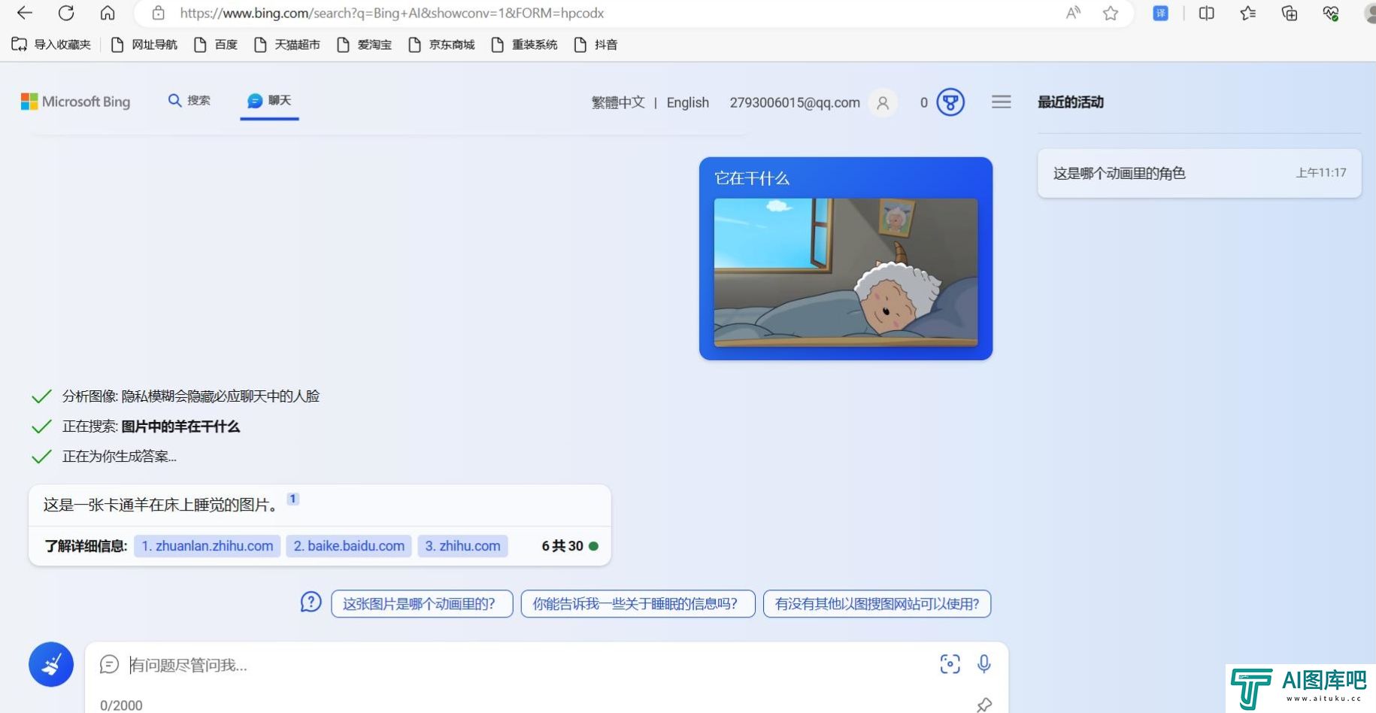Open account 2793006015@qq.com
Screen dimensions: 1376x713
point(795,102)
